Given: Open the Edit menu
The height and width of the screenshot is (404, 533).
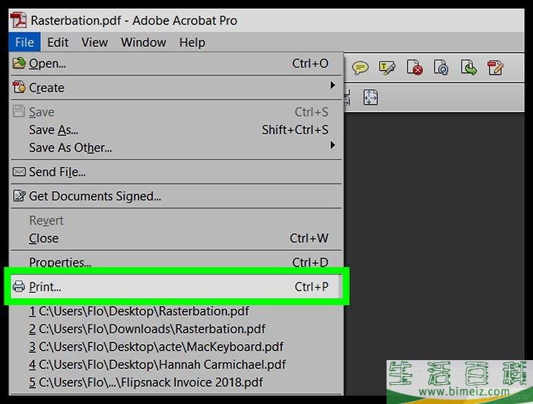Looking at the screenshot, I should point(58,42).
